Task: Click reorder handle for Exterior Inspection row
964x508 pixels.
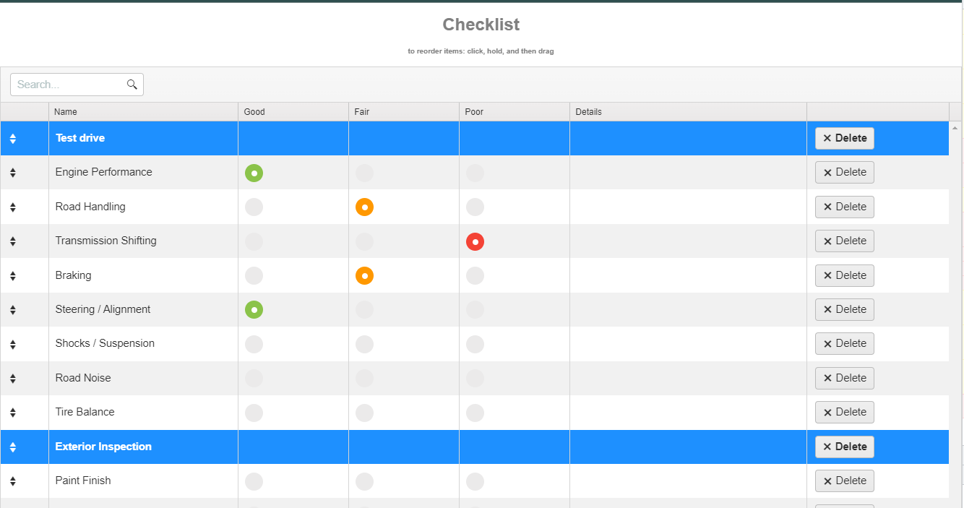Action: 13,447
